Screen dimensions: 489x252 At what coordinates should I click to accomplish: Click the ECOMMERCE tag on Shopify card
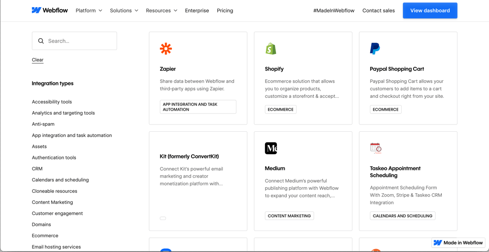pyautogui.click(x=281, y=109)
